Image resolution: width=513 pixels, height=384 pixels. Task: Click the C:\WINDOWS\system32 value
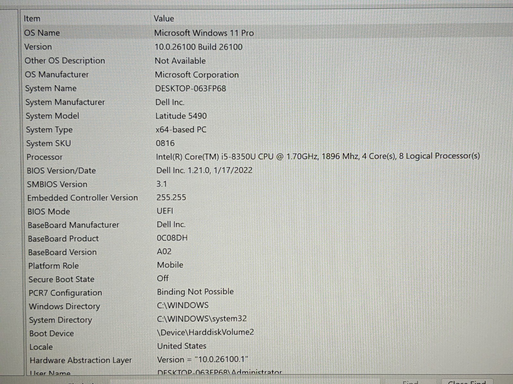(x=202, y=319)
